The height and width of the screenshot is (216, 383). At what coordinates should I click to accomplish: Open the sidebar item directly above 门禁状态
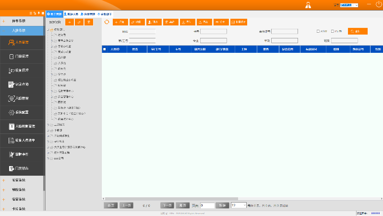click(22, 155)
